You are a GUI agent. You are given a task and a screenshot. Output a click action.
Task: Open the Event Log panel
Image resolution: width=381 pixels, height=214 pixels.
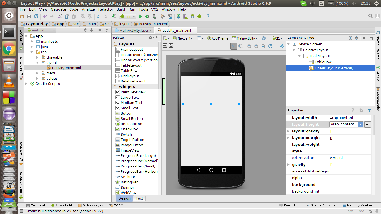click(292, 205)
